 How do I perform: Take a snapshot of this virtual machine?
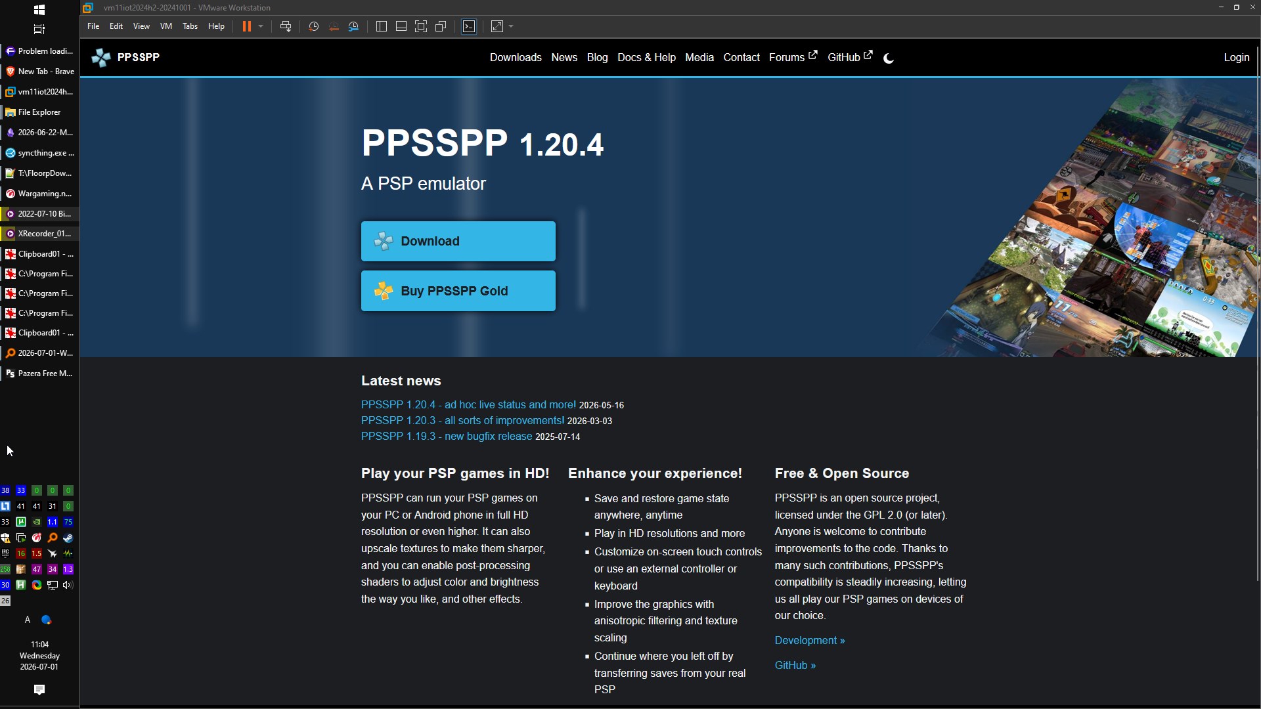point(314,26)
